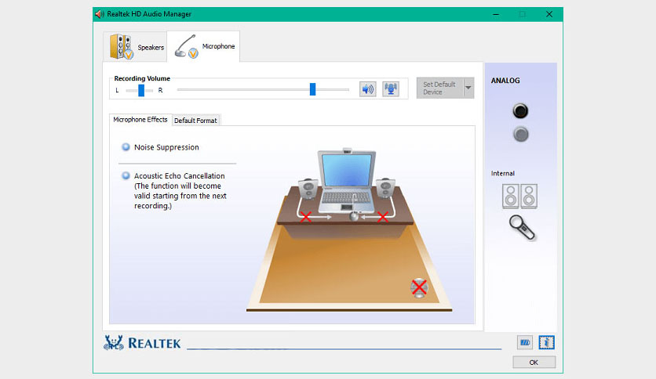Image resolution: width=656 pixels, height=379 pixels.
Task: Open the Microphone Effects tab
Action: [140, 120]
